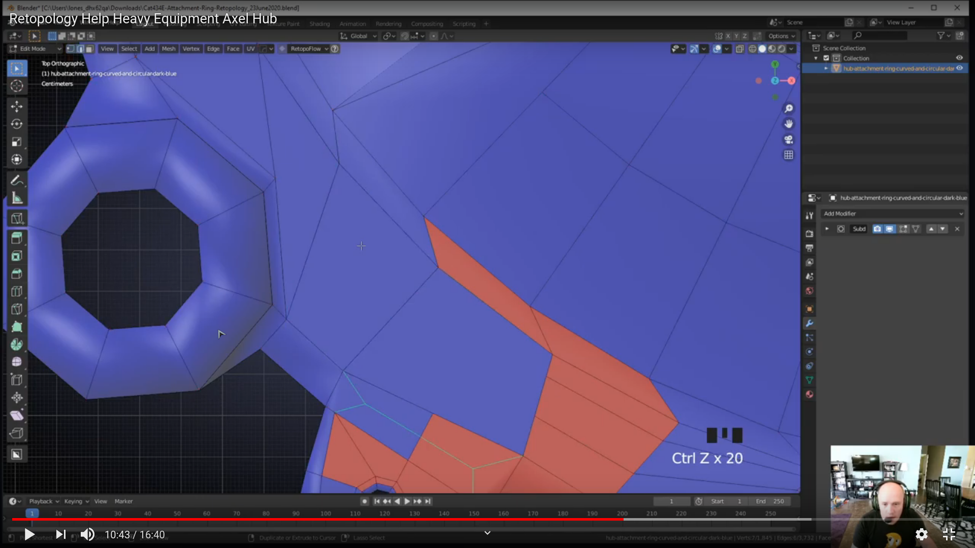
Task: Enable vertex select mode
Action: (x=71, y=49)
